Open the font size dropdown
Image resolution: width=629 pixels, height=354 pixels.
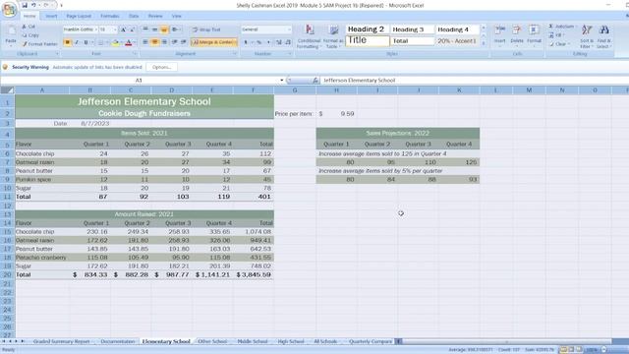click(x=115, y=29)
